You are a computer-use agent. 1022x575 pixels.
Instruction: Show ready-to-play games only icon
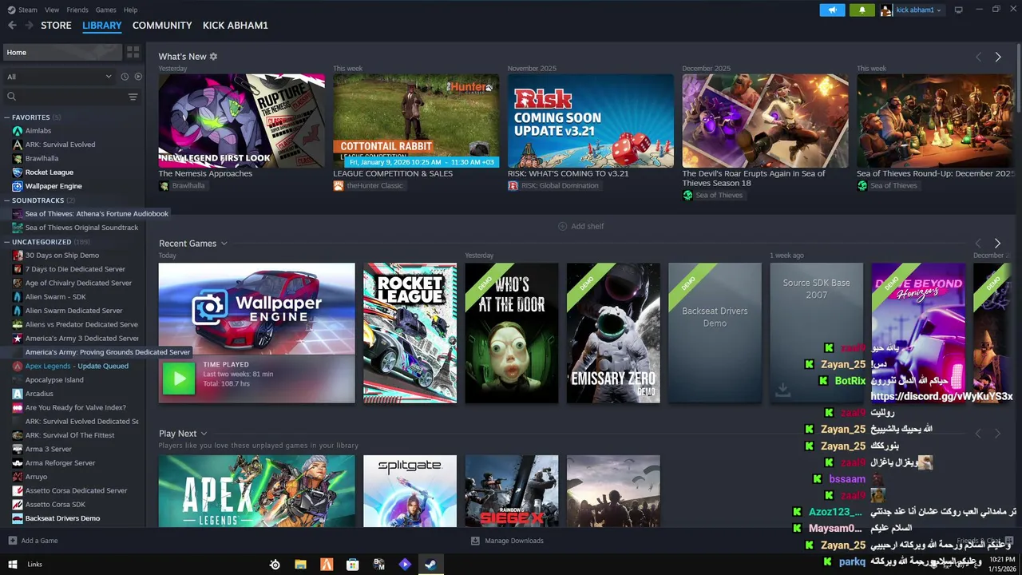point(138,77)
